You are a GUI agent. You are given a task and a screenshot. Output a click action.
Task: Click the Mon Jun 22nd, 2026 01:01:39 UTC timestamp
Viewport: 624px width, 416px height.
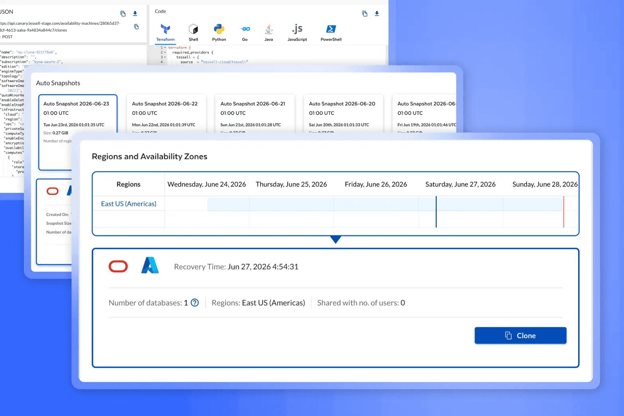click(x=163, y=125)
